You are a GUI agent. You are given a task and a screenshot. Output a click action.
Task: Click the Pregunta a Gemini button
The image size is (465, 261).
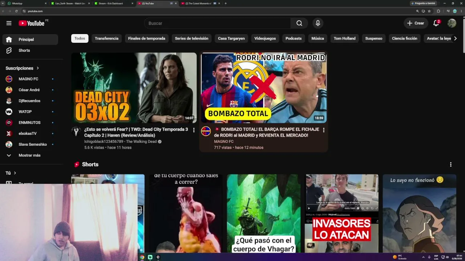(423, 3)
